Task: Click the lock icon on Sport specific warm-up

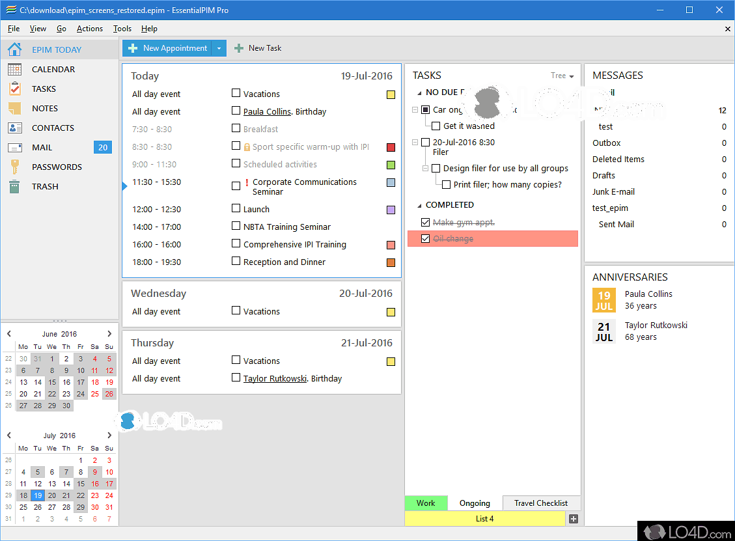Action: 247,147
